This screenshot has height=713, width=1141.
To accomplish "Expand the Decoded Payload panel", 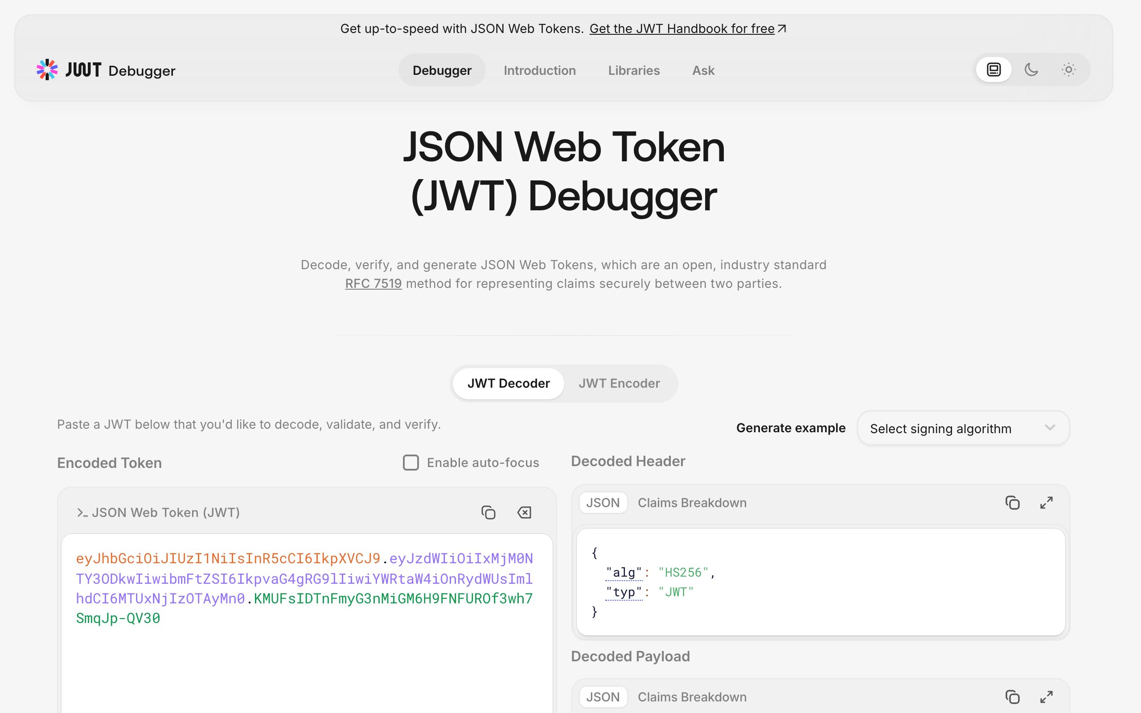I will point(1046,697).
